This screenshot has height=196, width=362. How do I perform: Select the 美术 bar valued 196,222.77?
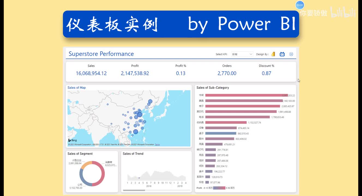[209, 171]
